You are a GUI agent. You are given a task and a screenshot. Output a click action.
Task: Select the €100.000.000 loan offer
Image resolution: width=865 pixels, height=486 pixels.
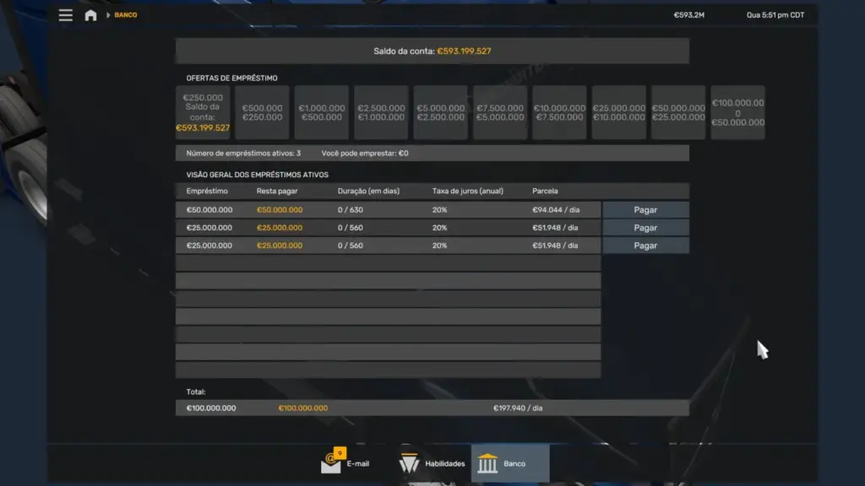738,112
